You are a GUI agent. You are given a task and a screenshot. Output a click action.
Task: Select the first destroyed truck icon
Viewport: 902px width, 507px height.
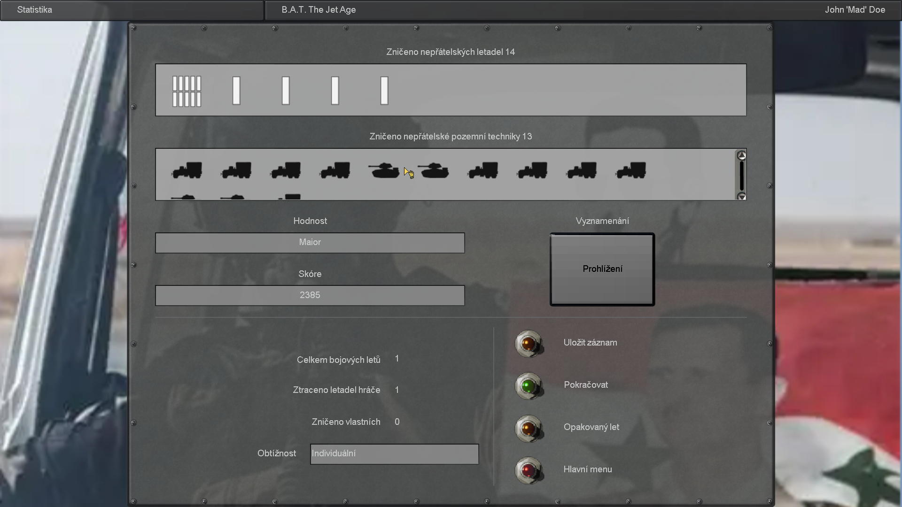(187, 170)
